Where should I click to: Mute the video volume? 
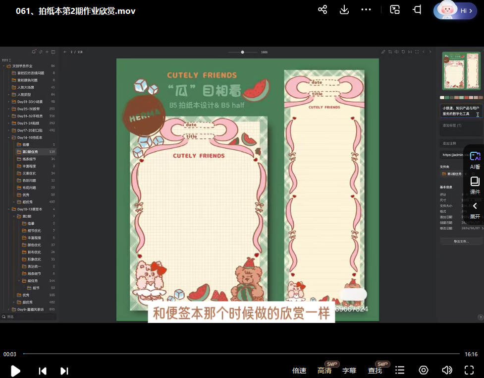(x=447, y=370)
